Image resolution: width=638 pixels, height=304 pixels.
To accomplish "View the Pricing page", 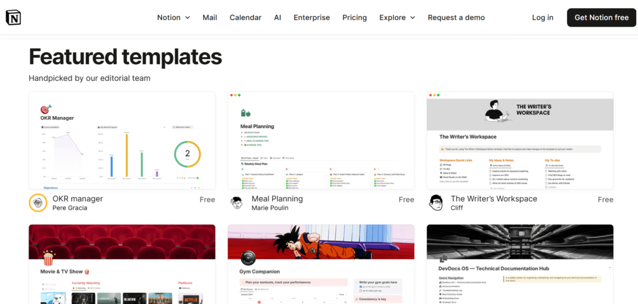I will point(355,17).
